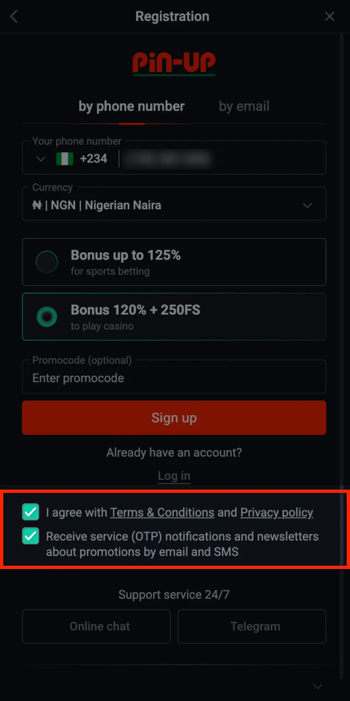Select the 'by phone number' tab
This screenshot has width=350, height=701.
coord(131,106)
